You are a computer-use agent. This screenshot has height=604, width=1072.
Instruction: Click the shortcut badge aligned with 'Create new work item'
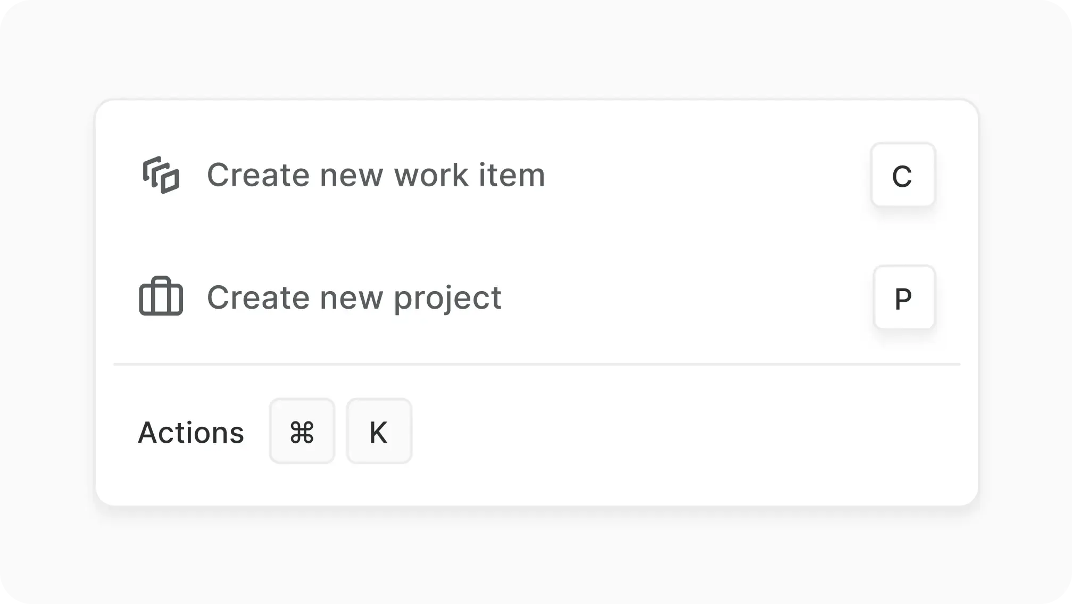[903, 176]
